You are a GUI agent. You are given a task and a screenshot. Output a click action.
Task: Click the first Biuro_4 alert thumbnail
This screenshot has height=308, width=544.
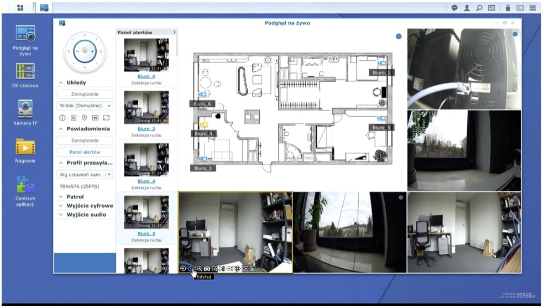(146, 54)
